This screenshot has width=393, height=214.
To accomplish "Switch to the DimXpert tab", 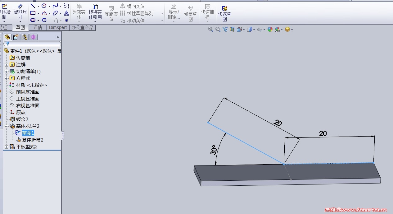I will (58, 27).
